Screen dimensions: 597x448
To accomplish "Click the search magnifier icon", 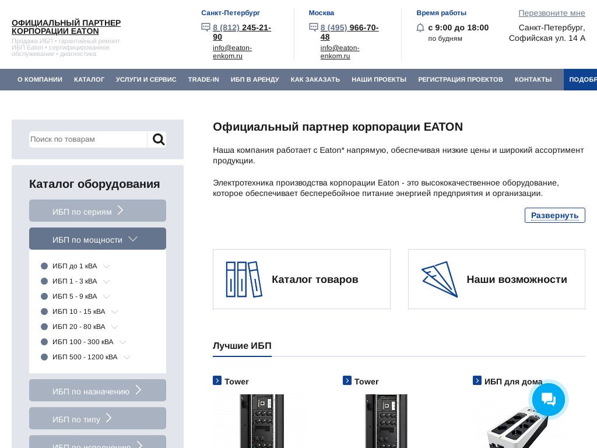I will [x=159, y=139].
